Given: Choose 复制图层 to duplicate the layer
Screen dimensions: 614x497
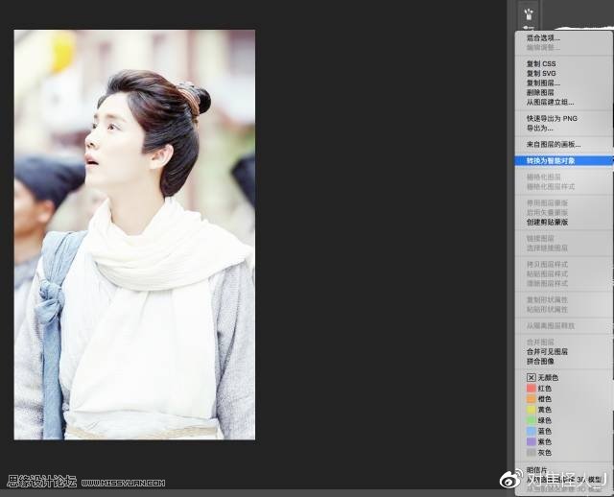Looking at the screenshot, I should (543, 83).
